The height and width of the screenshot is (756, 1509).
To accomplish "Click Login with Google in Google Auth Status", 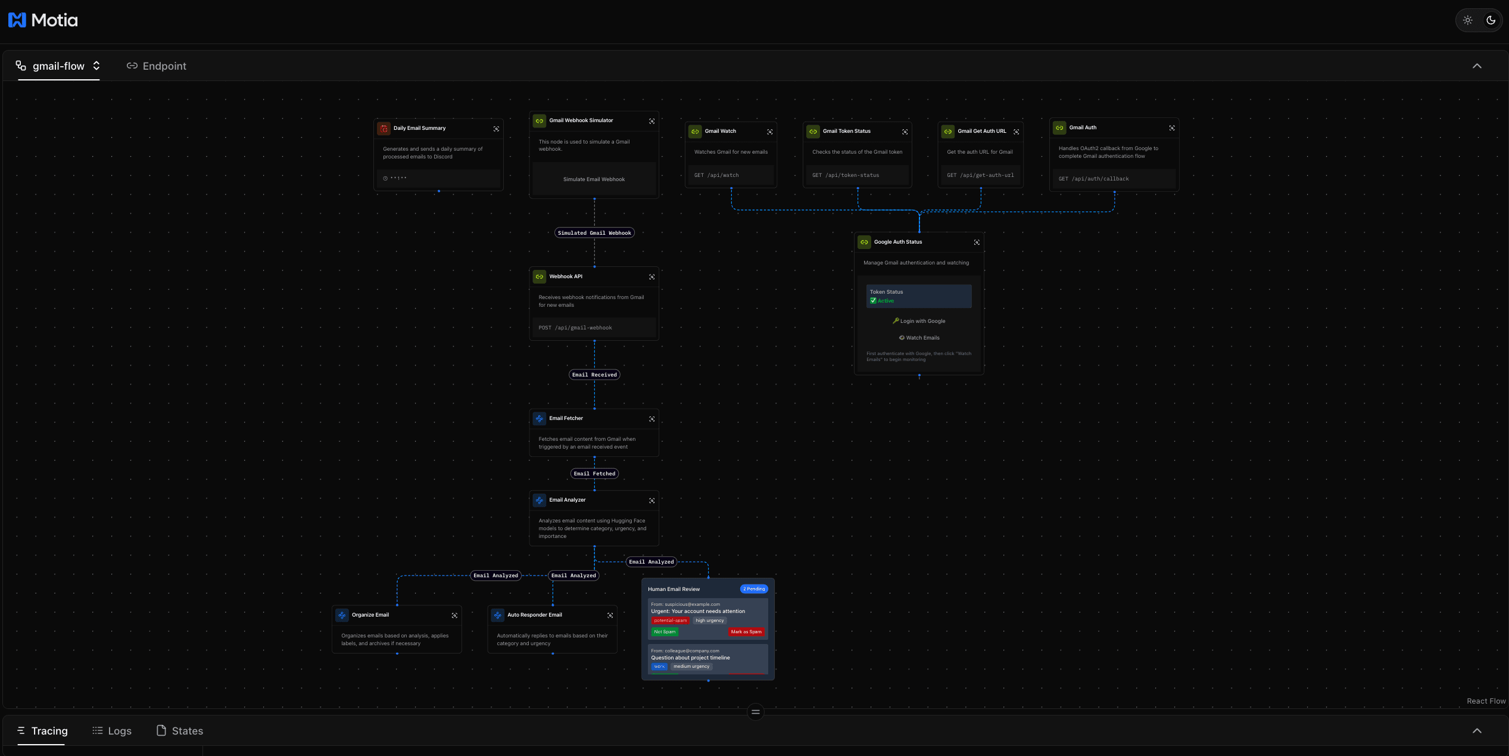I will [x=919, y=321].
